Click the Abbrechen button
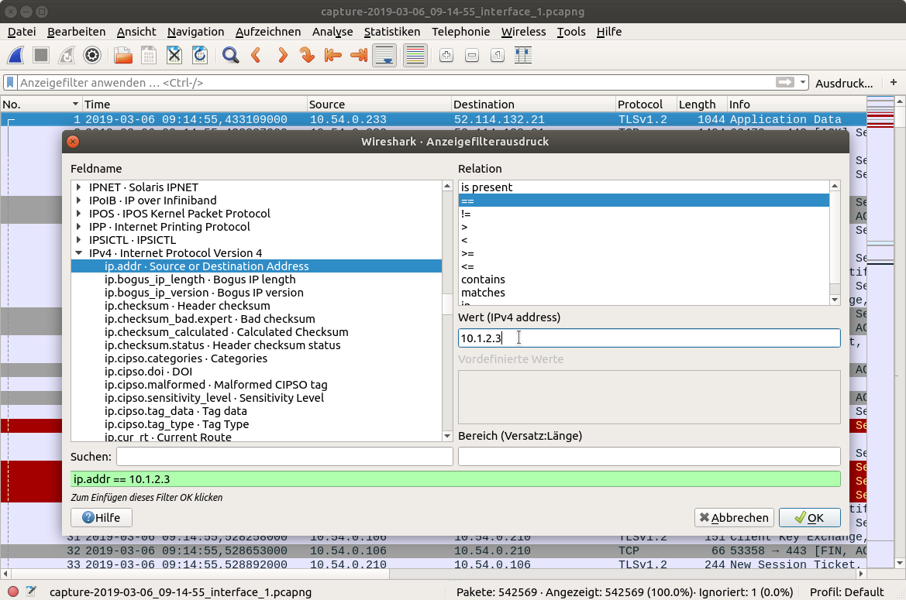 [732, 517]
